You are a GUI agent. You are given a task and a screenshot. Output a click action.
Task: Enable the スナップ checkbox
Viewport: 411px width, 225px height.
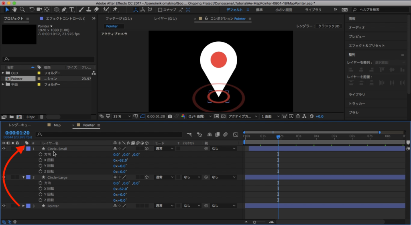pos(160,10)
